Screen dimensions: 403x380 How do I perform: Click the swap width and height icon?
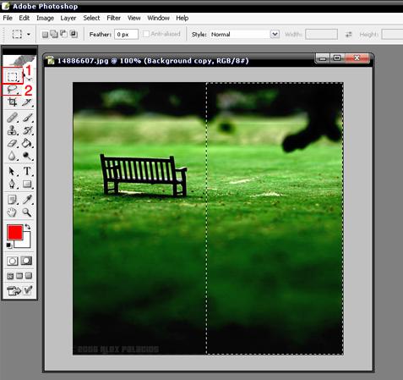[349, 35]
